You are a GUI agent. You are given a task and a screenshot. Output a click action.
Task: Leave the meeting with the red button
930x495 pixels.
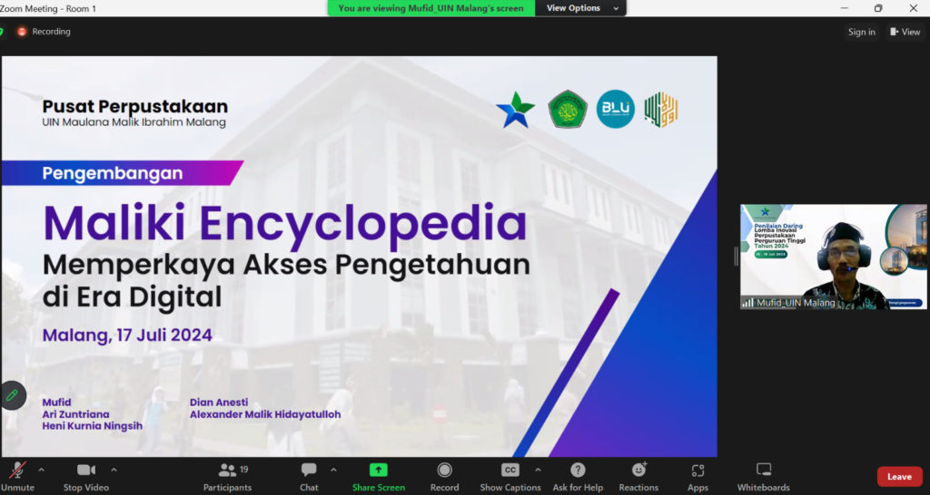coord(899,477)
